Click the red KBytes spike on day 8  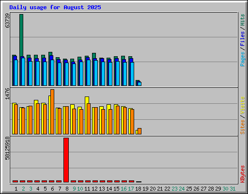pyautogui.click(x=66, y=160)
